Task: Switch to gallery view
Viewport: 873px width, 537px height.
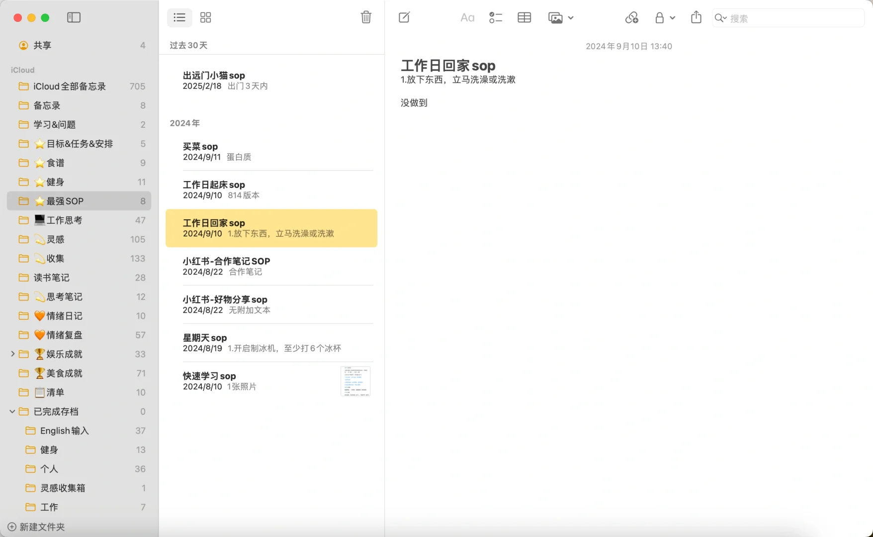Action: (x=205, y=17)
